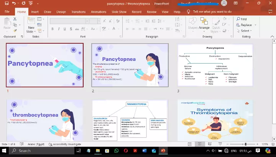Click Accessibility: Investigate in status bar
This screenshot has height=157, width=276.
coord(65,144)
